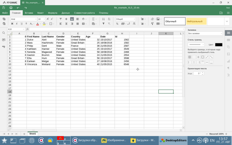Select the Sheet1 sheet tab
The height and width of the screenshot is (145, 232).
32,134
